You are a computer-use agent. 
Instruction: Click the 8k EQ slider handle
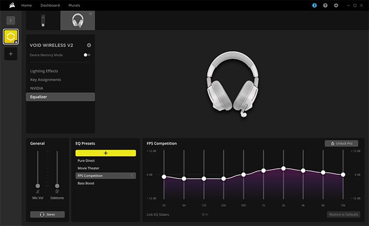coord(323,173)
